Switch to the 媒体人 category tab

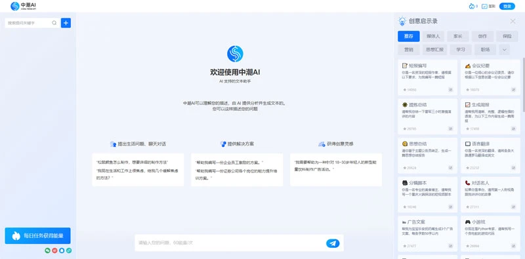pyautogui.click(x=433, y=36)
